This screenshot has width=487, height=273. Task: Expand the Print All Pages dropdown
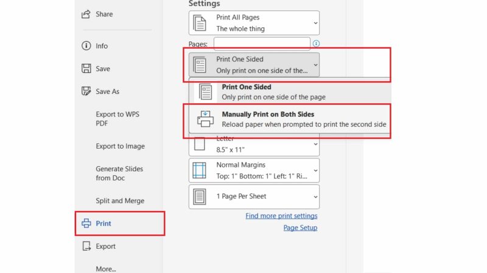254,23
